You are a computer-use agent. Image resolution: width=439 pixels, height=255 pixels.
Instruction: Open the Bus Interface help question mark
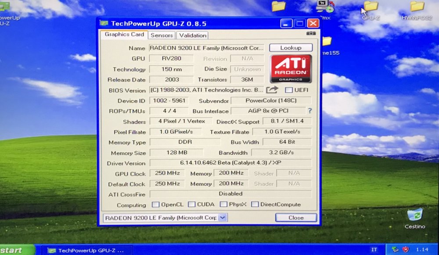[x=309, y=111]
